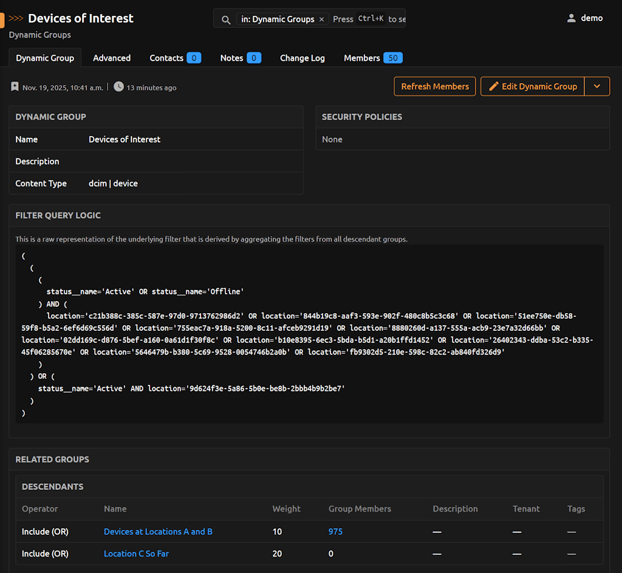Click the created-date bookmark icon
Screen dimensions: 622x573
pos(15,87)
